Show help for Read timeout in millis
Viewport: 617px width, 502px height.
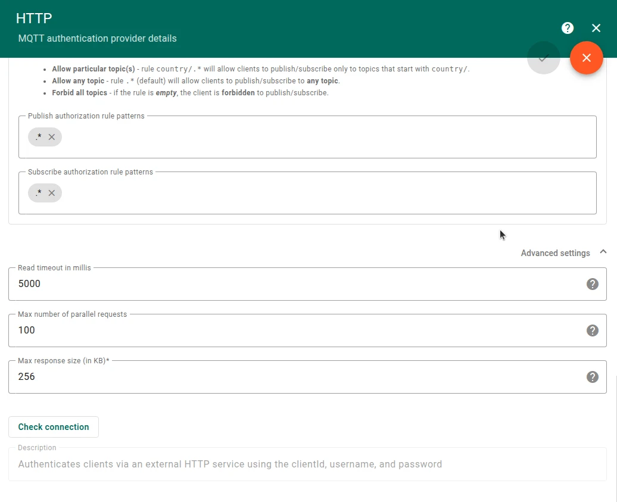pyautogui.click(x=592, y=284)
